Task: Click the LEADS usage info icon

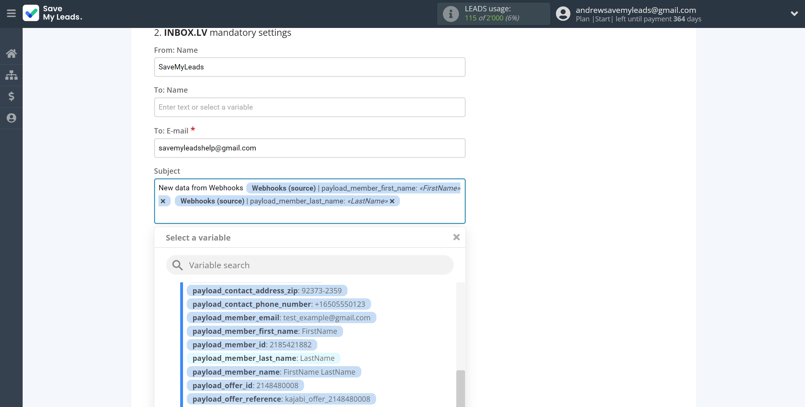Action: click(451, 14)
